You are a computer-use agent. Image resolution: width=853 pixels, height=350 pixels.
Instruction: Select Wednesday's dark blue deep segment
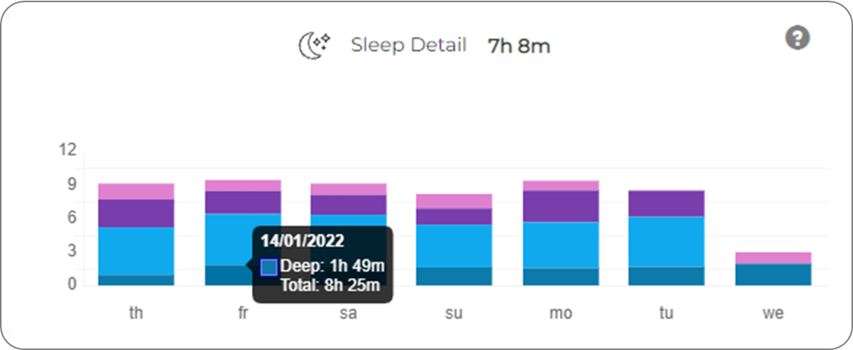773,274
